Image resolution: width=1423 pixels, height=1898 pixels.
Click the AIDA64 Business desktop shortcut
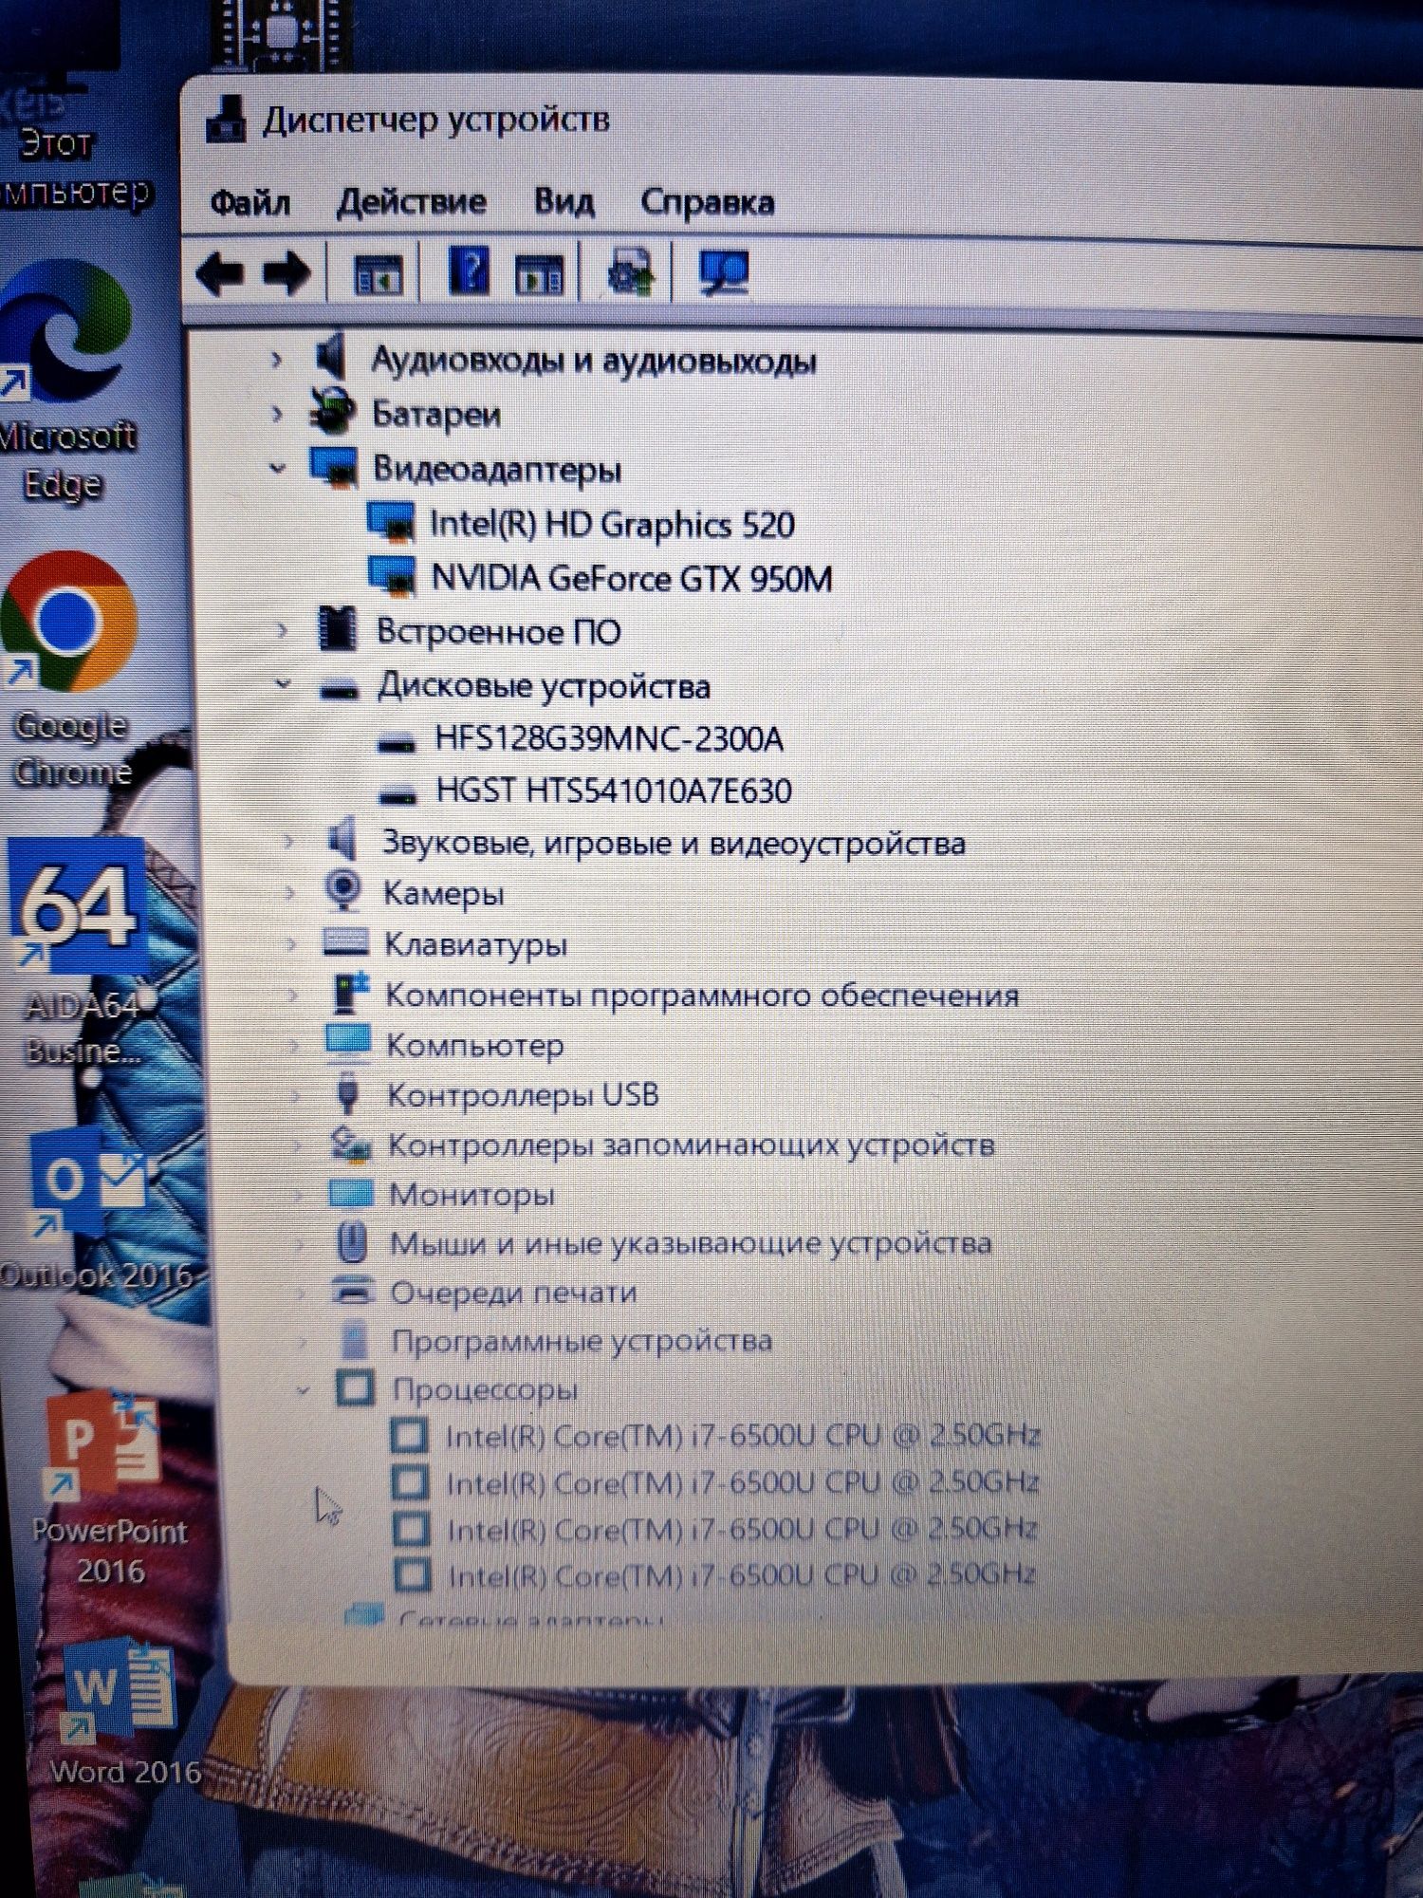pos(80,955)
